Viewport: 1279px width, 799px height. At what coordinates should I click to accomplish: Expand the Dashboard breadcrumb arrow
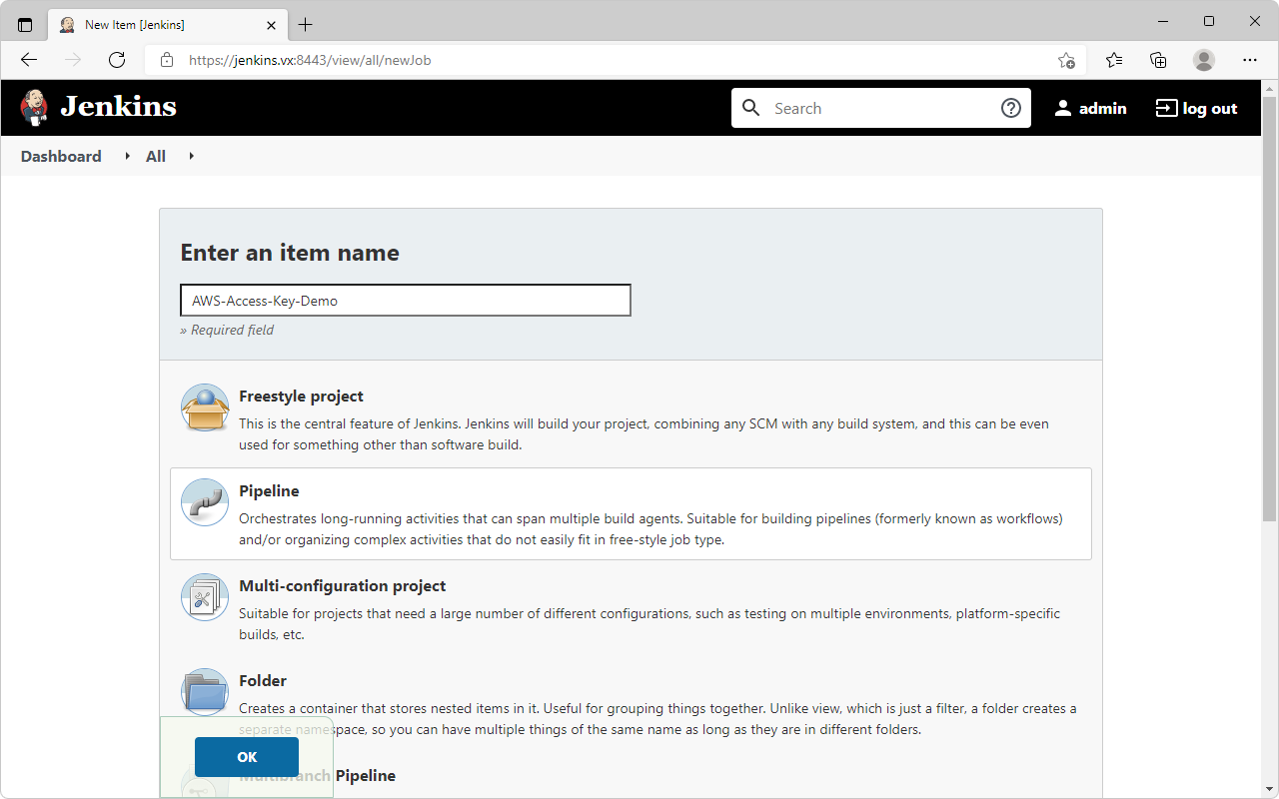(x=127, y=156)
